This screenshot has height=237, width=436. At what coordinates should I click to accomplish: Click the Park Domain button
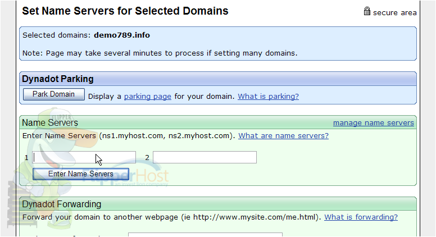click(x=54, y=94)
